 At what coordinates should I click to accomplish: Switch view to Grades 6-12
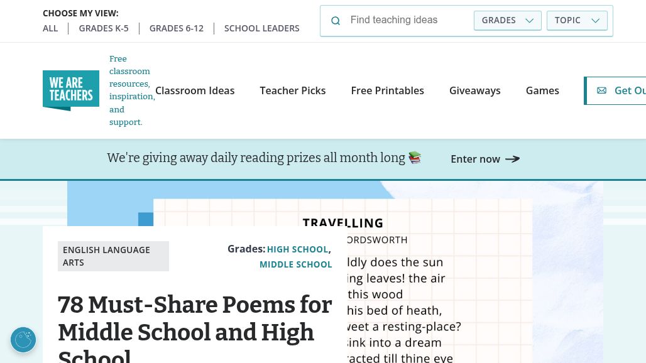tap(177, 28)
